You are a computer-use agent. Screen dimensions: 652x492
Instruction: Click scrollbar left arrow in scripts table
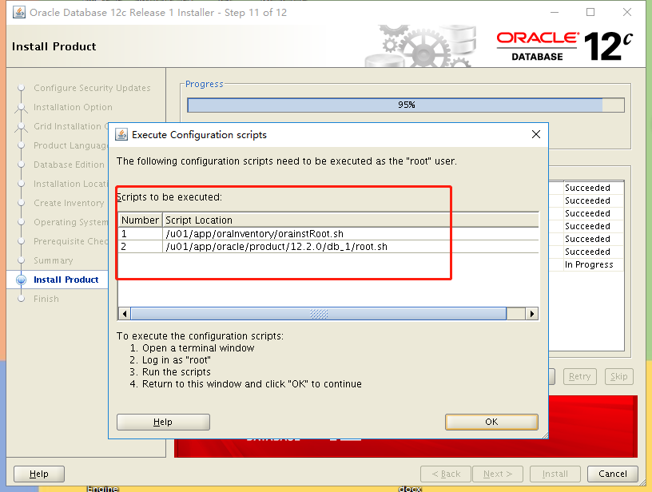point(125,314)
